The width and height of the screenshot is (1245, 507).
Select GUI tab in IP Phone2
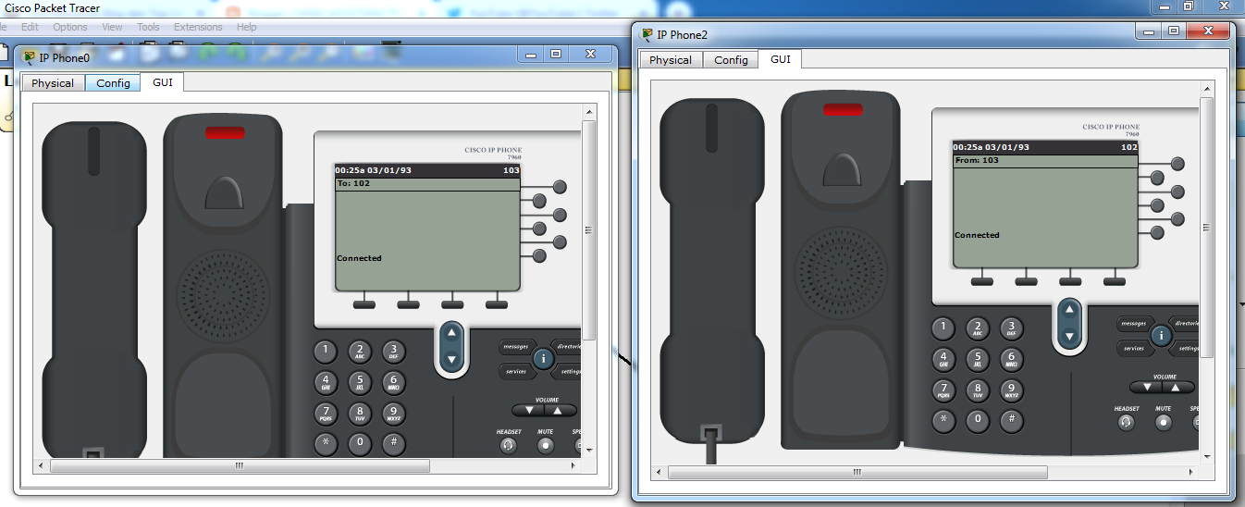pos(781,59)
